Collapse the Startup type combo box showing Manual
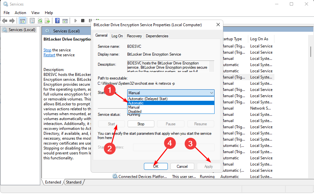This screenshot has height=194, width=314. tap(171, 93)
